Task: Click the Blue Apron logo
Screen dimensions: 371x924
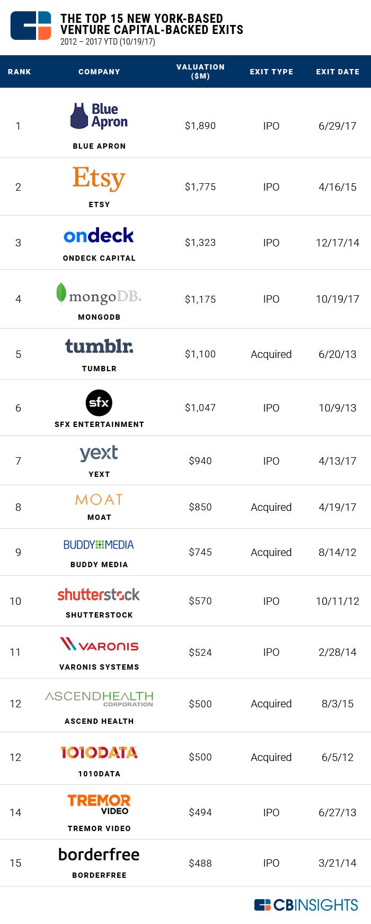Action: (99, 116)
